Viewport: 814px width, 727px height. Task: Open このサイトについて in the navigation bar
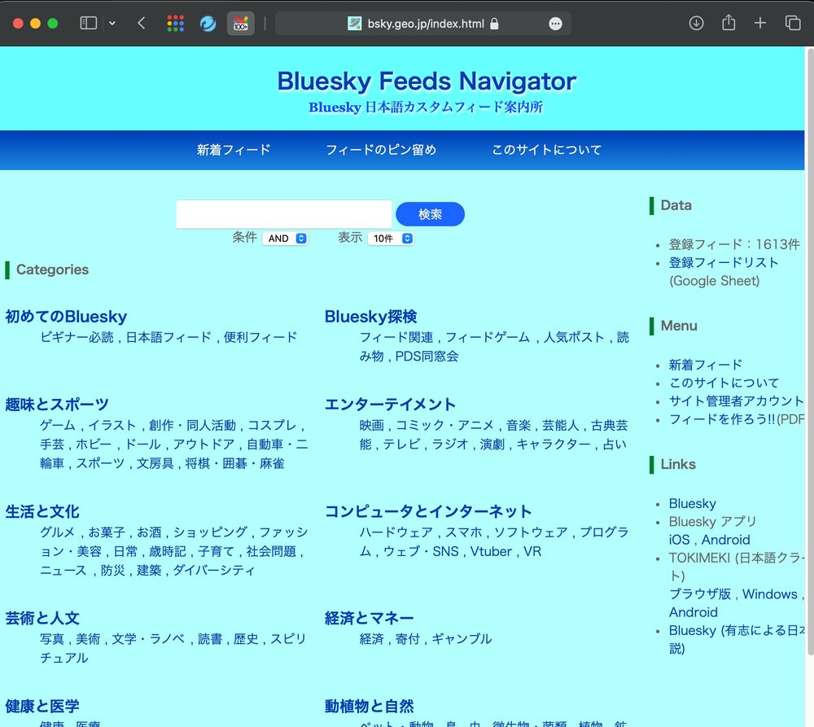click(x=547, y=150)
